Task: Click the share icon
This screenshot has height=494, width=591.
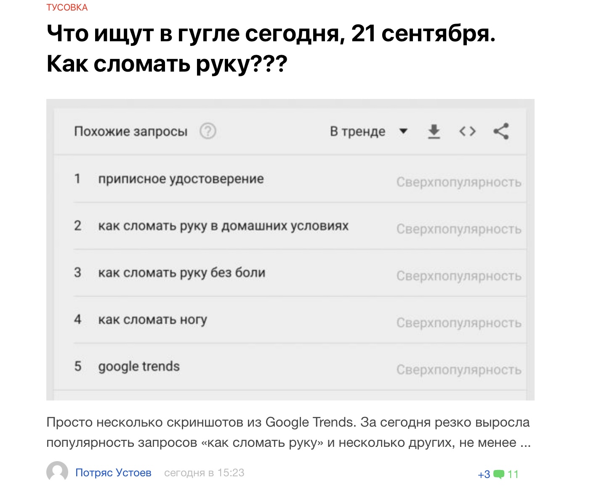Action: (x=501, y=131)
